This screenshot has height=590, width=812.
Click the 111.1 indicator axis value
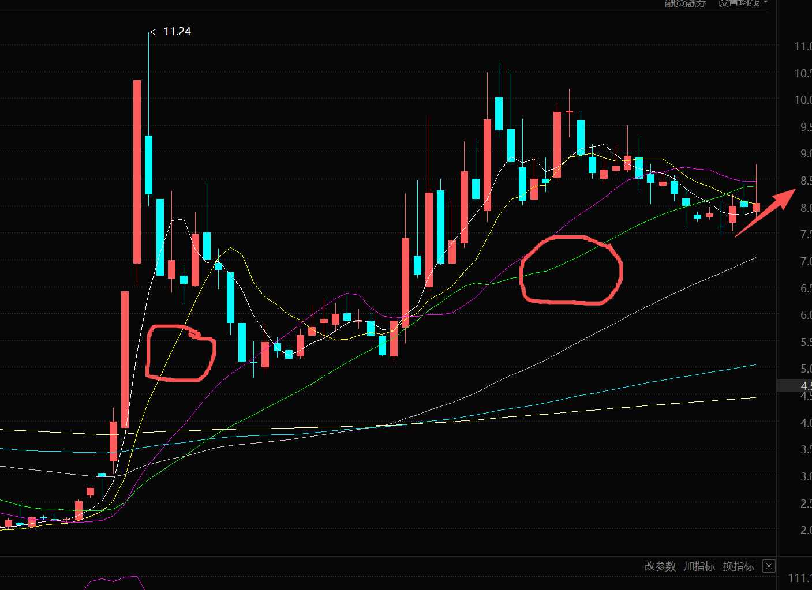click(800, 578)
